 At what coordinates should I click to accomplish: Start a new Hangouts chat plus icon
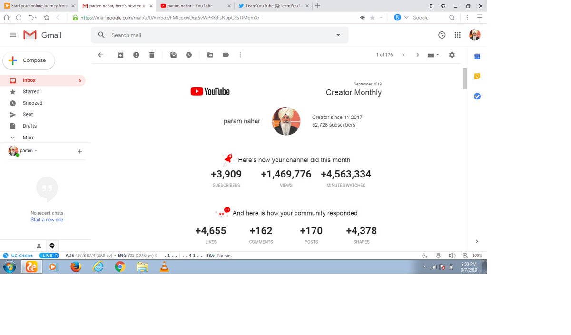click(x=79, y=151)
